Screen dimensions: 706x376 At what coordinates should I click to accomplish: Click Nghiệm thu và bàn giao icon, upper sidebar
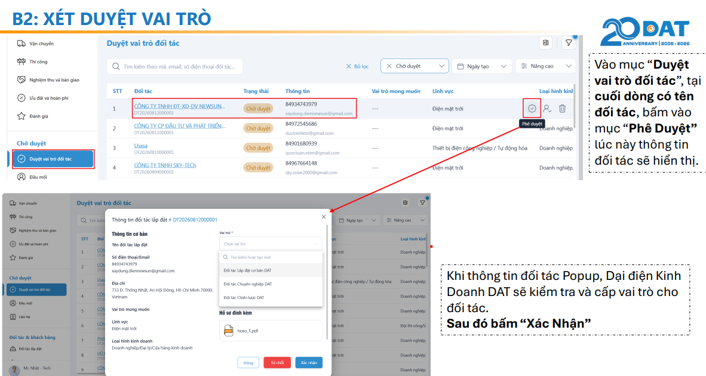(21, 79)
